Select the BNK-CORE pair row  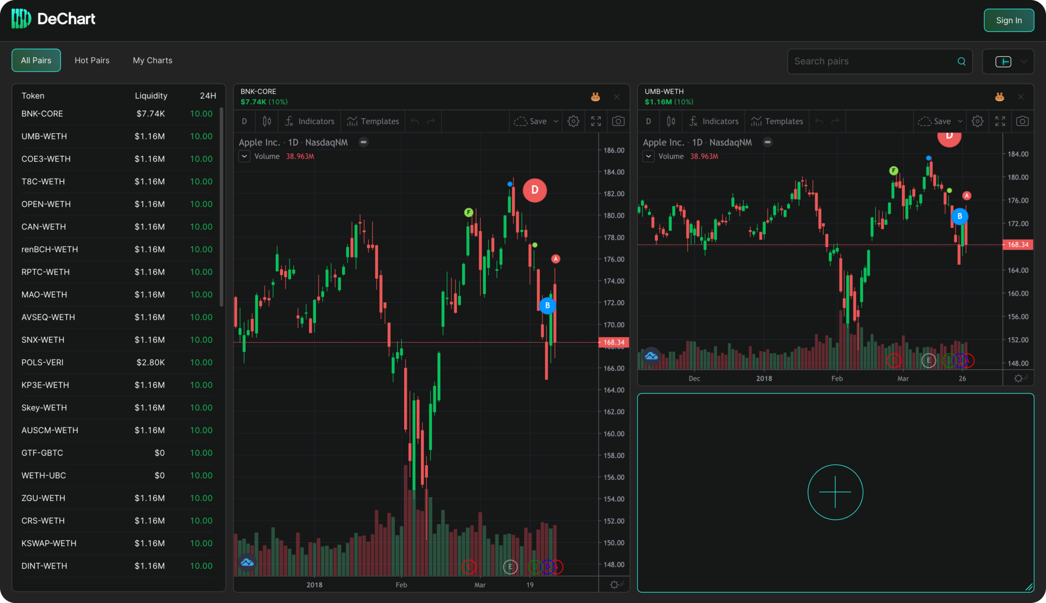pyautogui.click(x=117, y=114)
